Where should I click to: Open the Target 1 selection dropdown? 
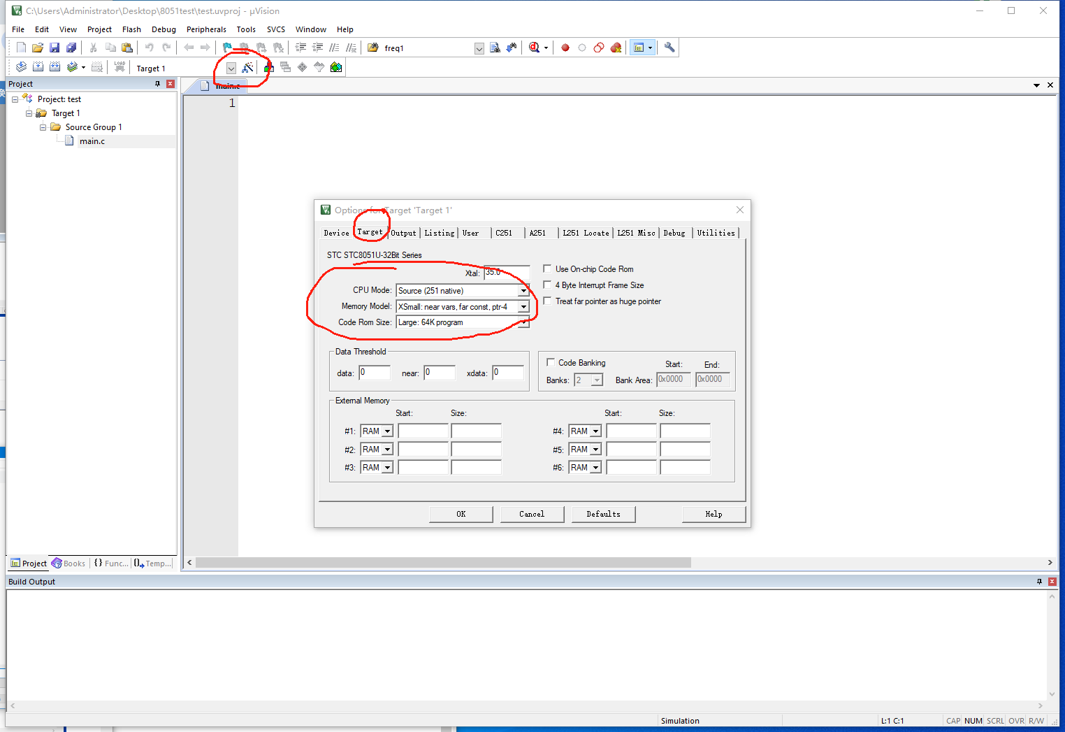pos(231,68)
